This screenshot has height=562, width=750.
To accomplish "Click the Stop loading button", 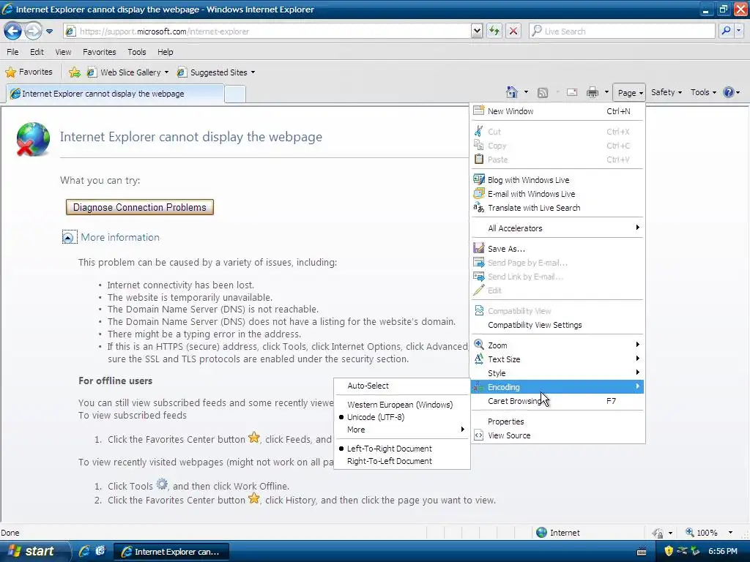I will [513, 31].
